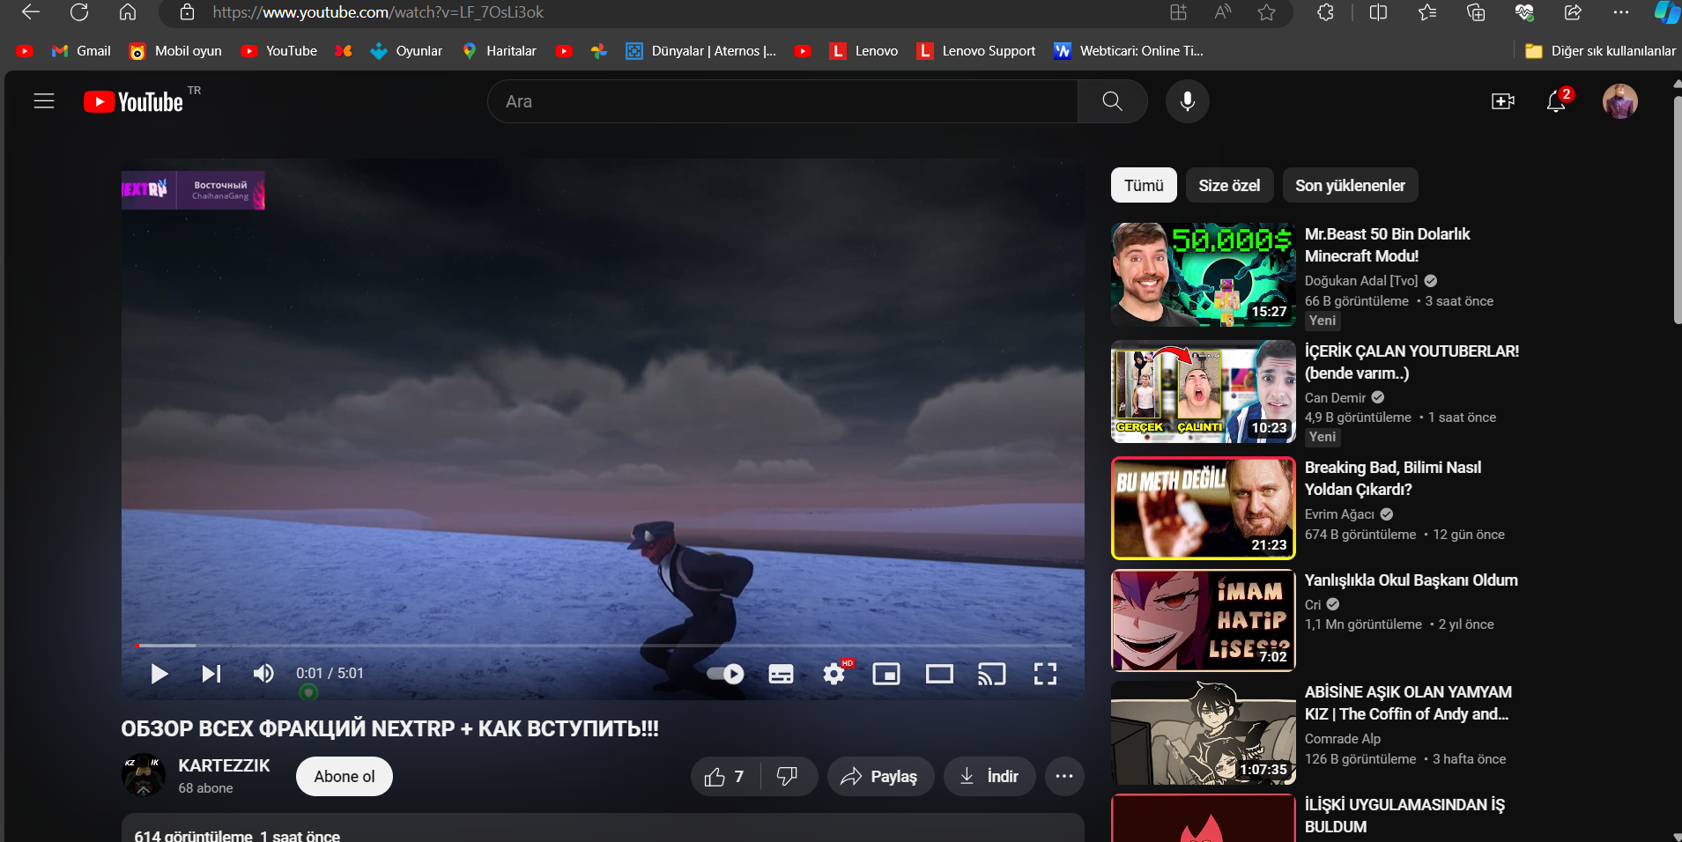Open the Dünyalar | Aternos bookmark
Viewport: 1682px width, 842px height.
pyautogui.click(x=701, y=51)
